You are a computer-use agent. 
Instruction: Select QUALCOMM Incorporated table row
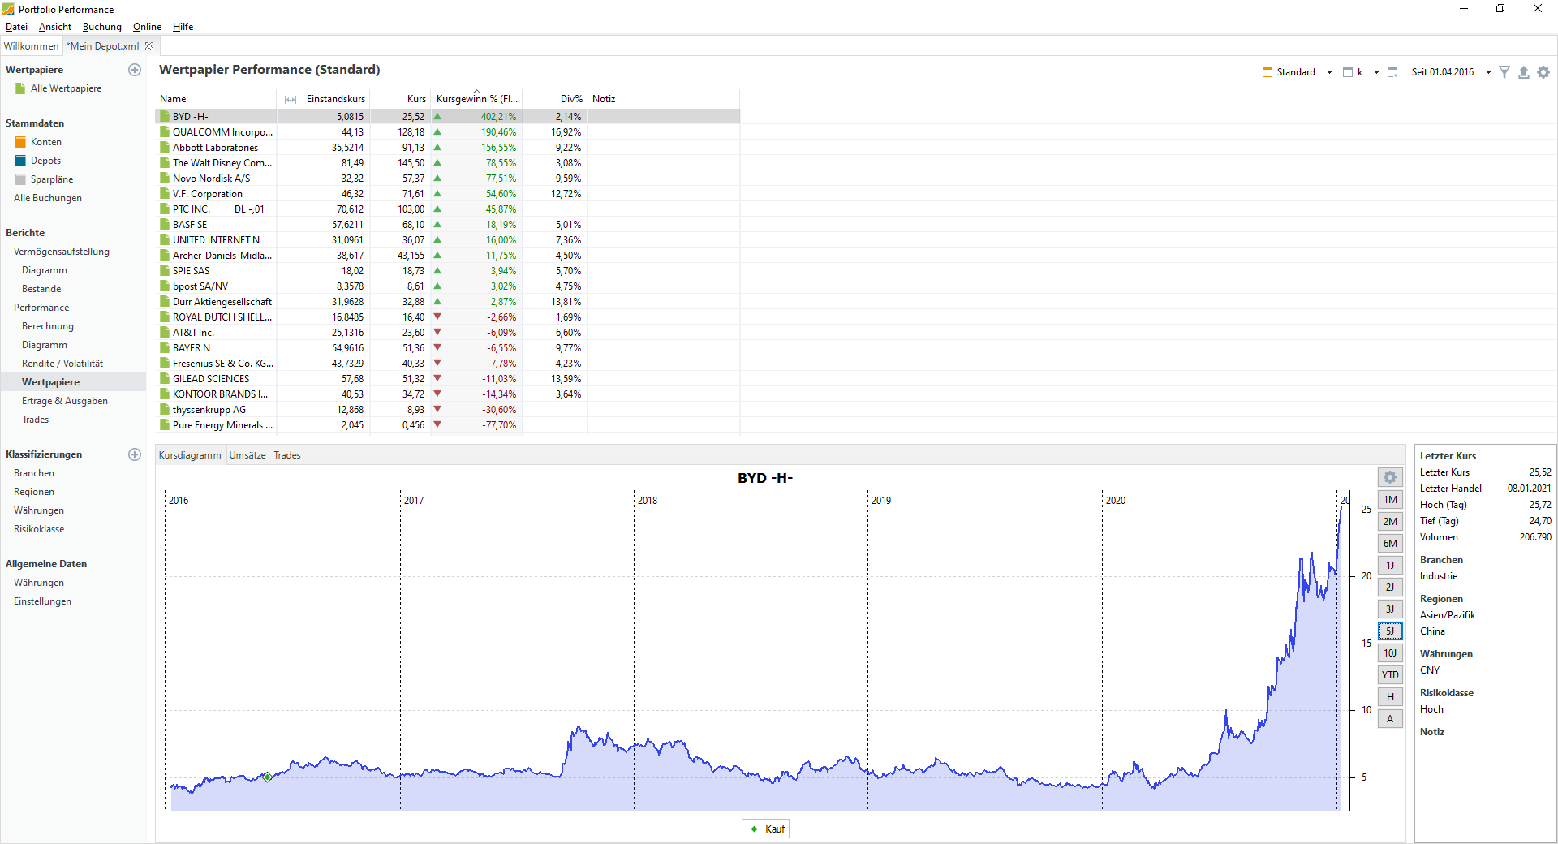(x=447, y=132)
